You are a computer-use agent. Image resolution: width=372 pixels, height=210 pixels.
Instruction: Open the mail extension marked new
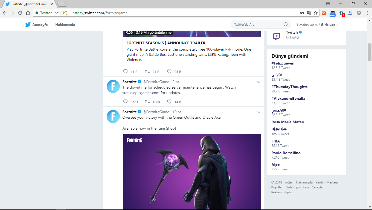[333, 13]
